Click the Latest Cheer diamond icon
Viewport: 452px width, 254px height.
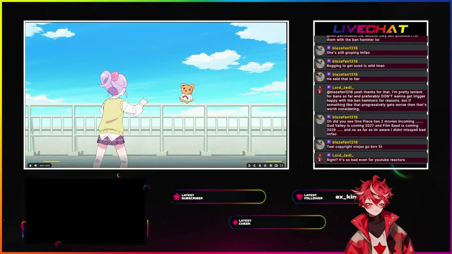point(235,222)
